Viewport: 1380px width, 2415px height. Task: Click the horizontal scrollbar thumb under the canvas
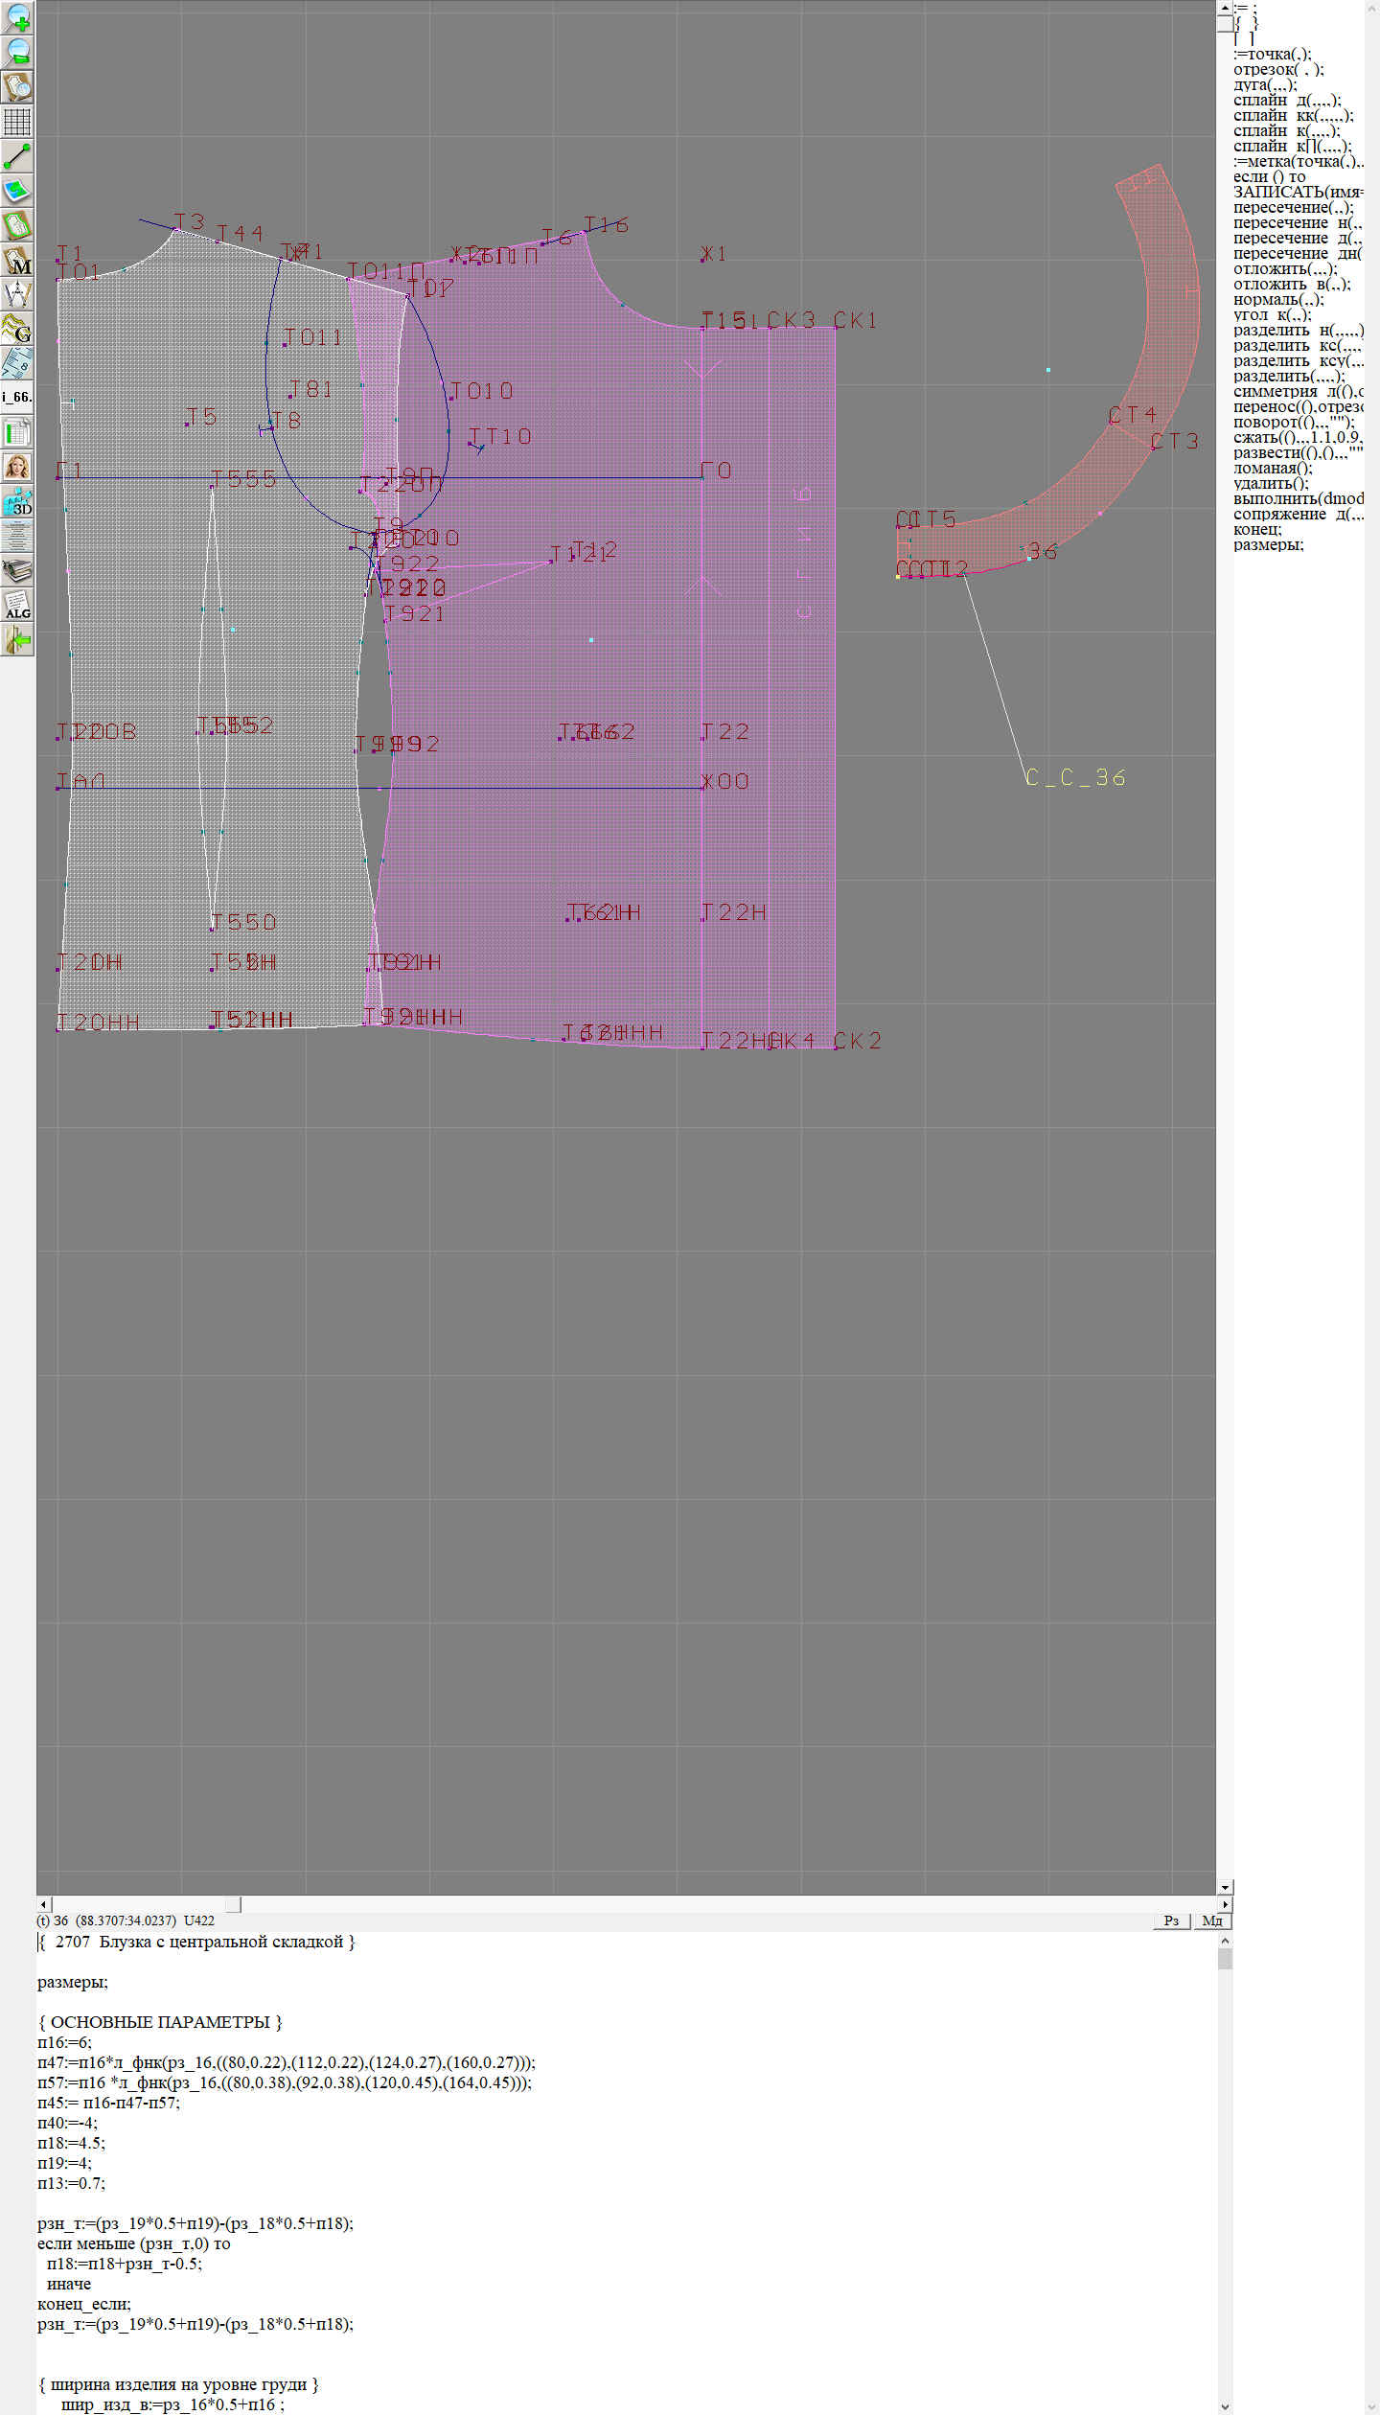pos(233,1904)
